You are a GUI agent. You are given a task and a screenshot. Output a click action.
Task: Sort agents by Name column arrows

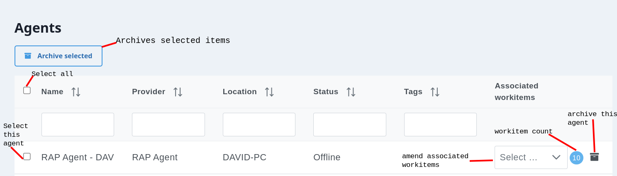pyautogui.click(x=76, y=92)
